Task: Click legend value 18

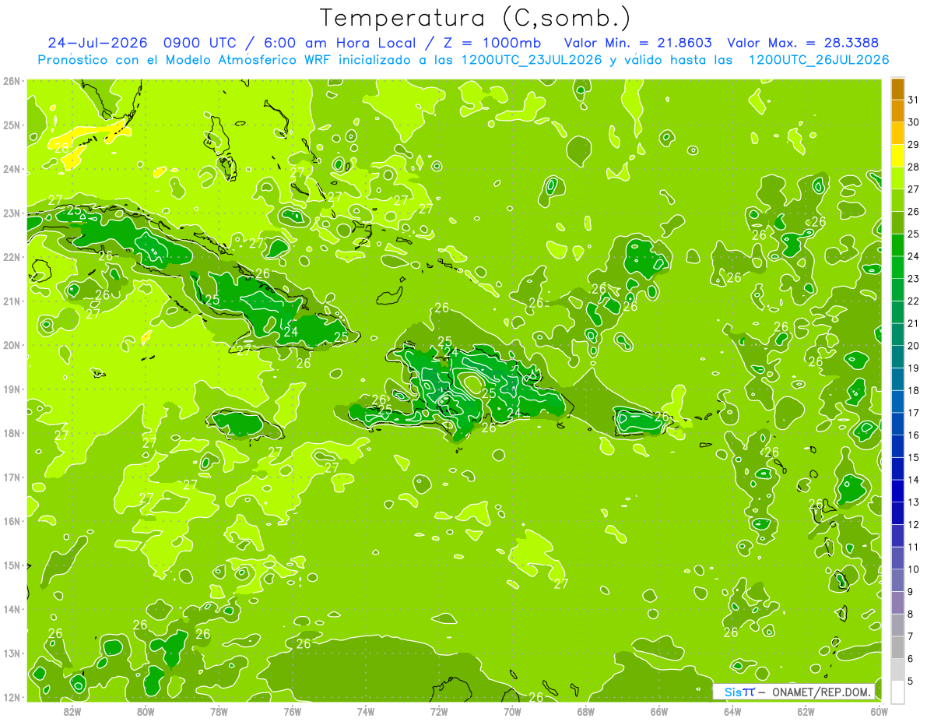Action: tap(913, 390)
